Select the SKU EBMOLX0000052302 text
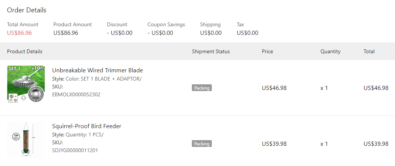This screenshot has height=166, width=395. point(76,94)
